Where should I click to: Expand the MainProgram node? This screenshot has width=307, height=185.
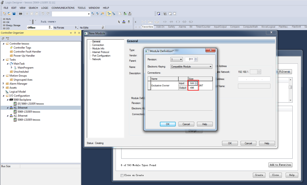pos(11,67)
